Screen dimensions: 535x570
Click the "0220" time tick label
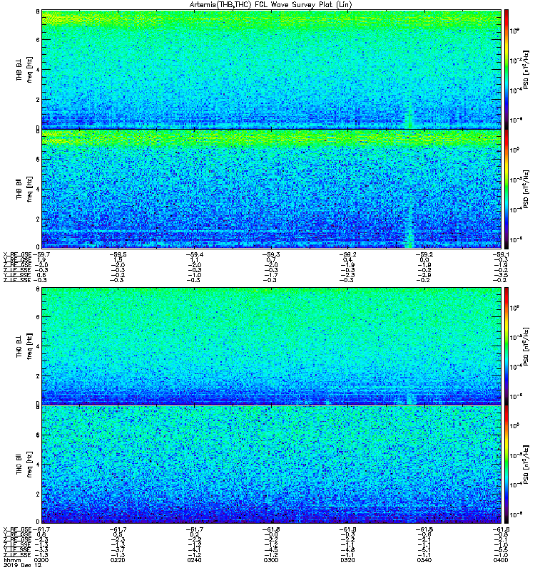click(x=118, y=560)
